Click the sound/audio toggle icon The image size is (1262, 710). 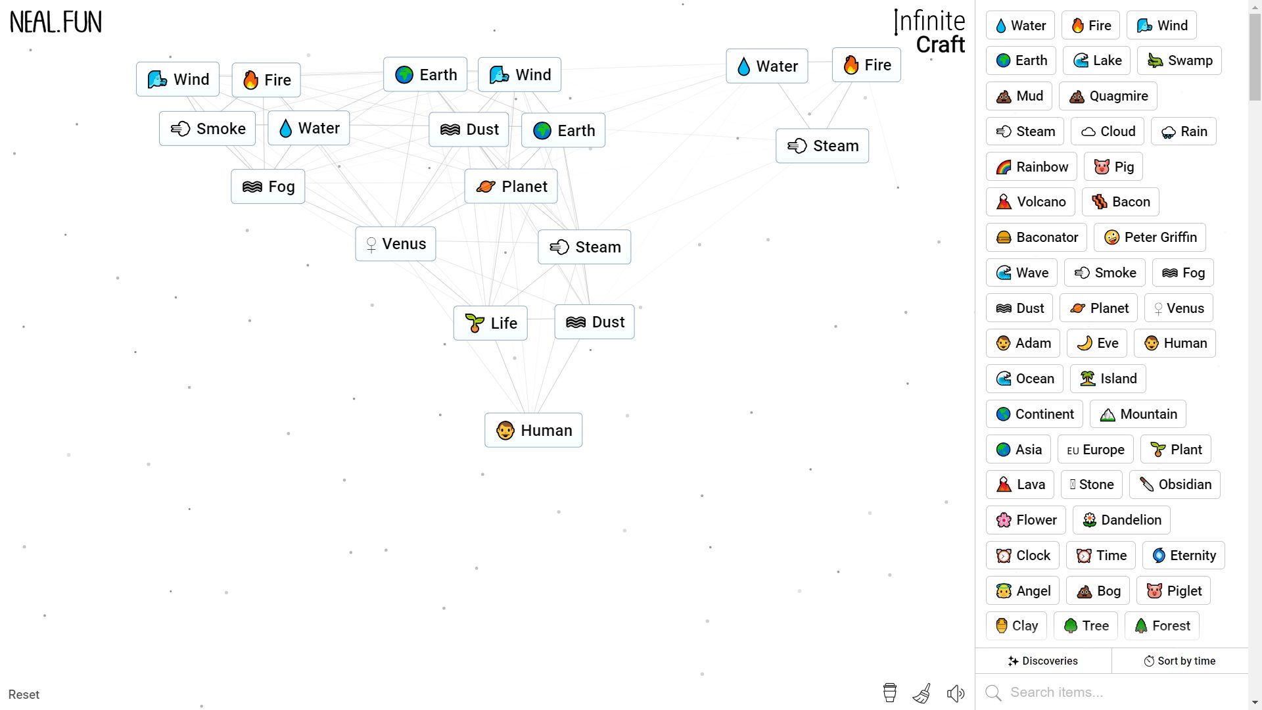click(955, 694)
